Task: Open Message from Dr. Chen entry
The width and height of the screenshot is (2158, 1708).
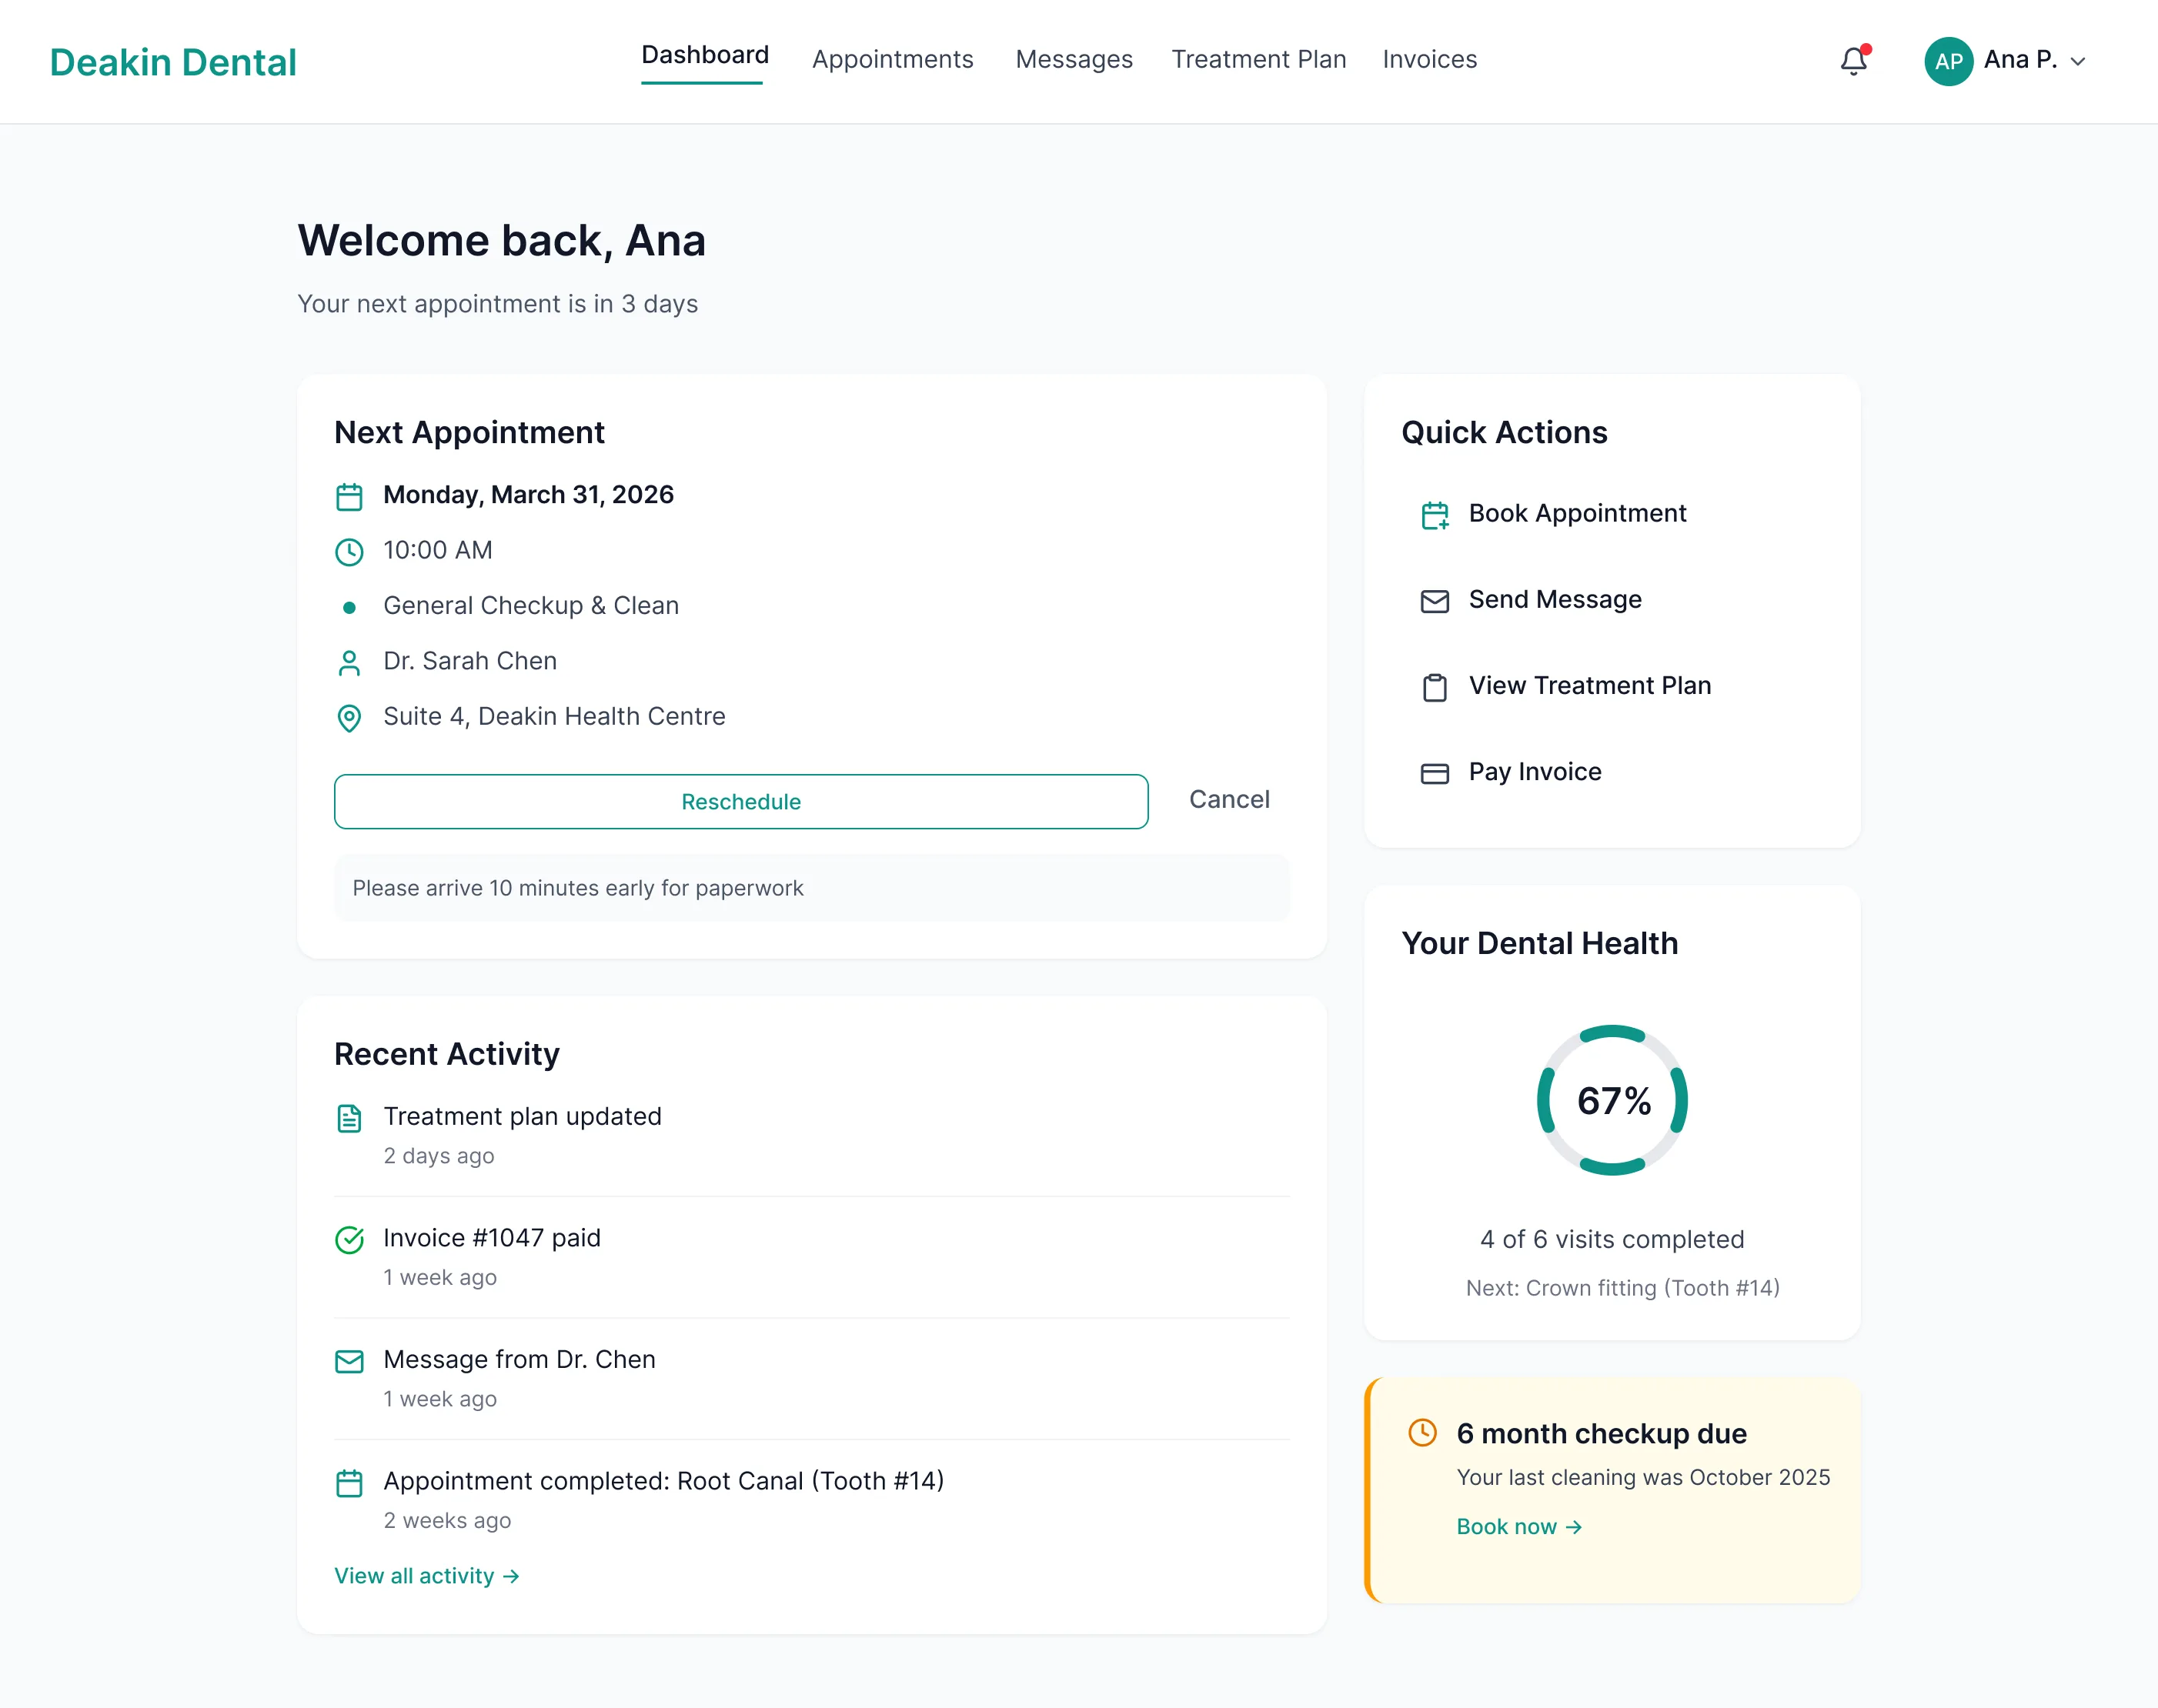Action: [x=811, y=1378]
